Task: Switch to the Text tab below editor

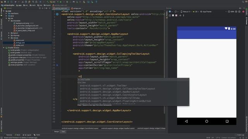Action: (63, 132)
